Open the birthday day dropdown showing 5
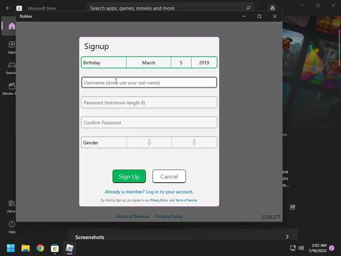Image resolution: width=341 pixels, height=256 pixels. tap(181, 63)
